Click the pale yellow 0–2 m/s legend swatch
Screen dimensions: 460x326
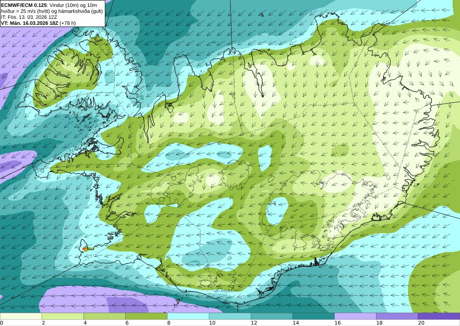pos(21,316)
